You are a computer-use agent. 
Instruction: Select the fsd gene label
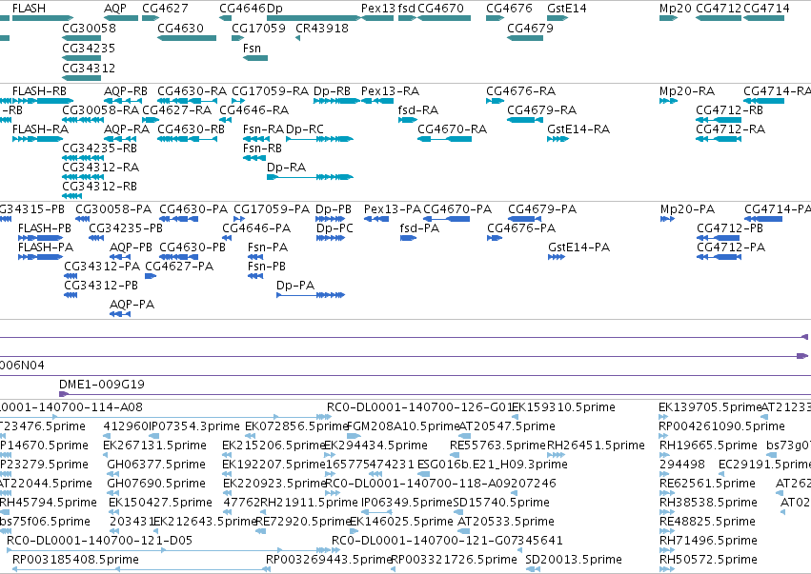click(407, 9)
